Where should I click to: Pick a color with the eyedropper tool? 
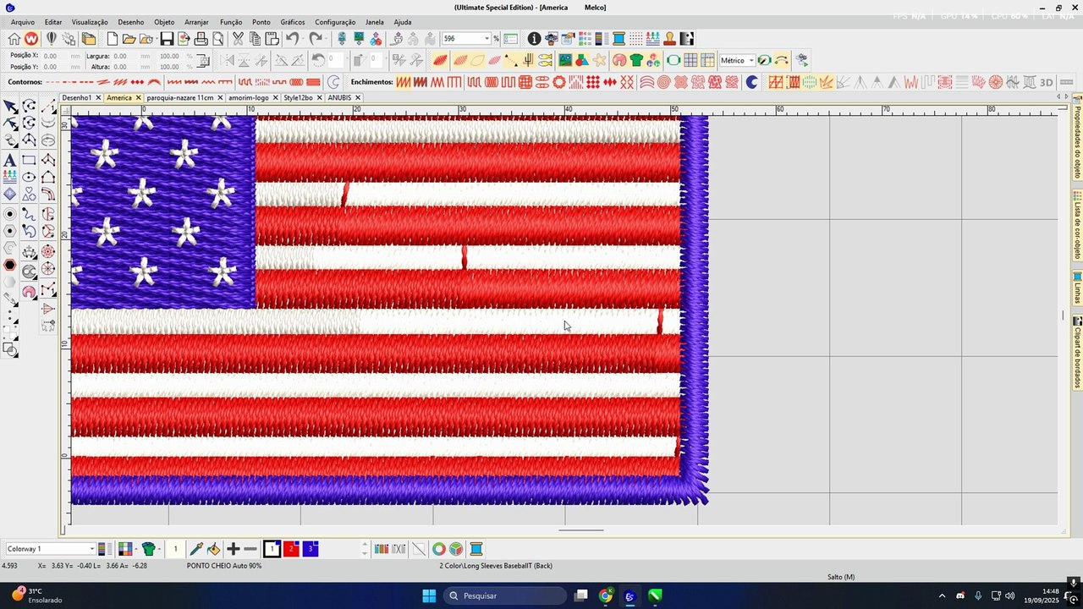pos(196,549)
